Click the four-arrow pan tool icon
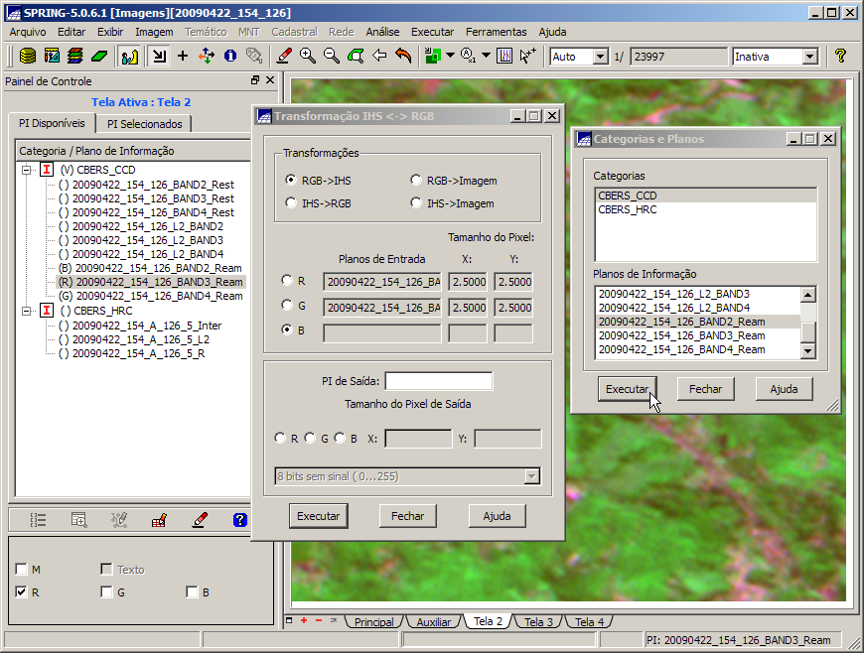Screen dimensions: 864x653 click(207, 57)
